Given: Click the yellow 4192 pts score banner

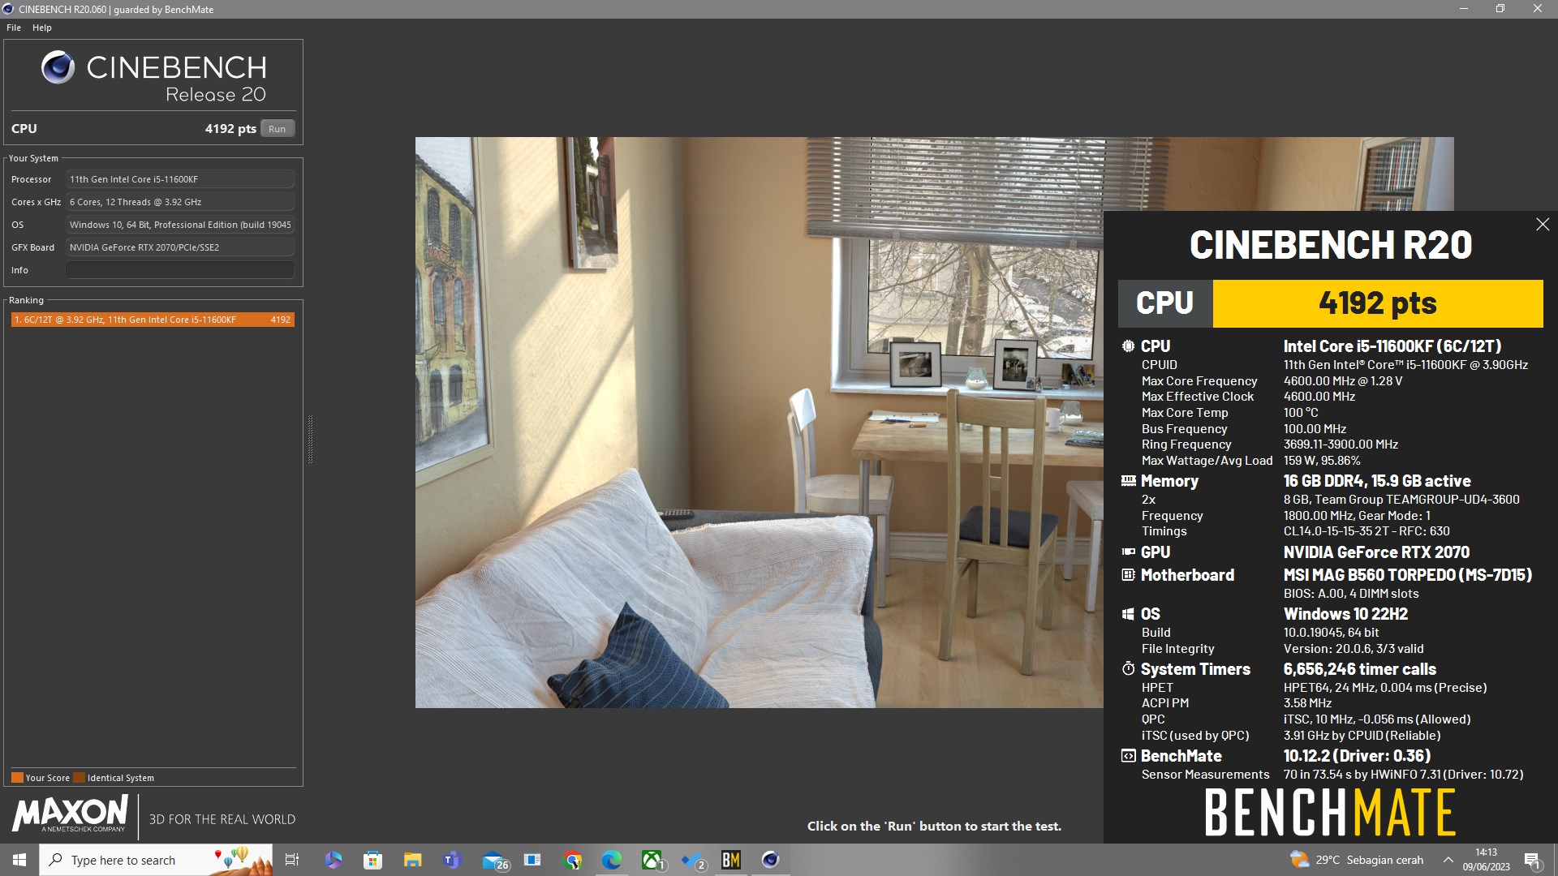Looking at the screenshot, I should (1377, 303).
